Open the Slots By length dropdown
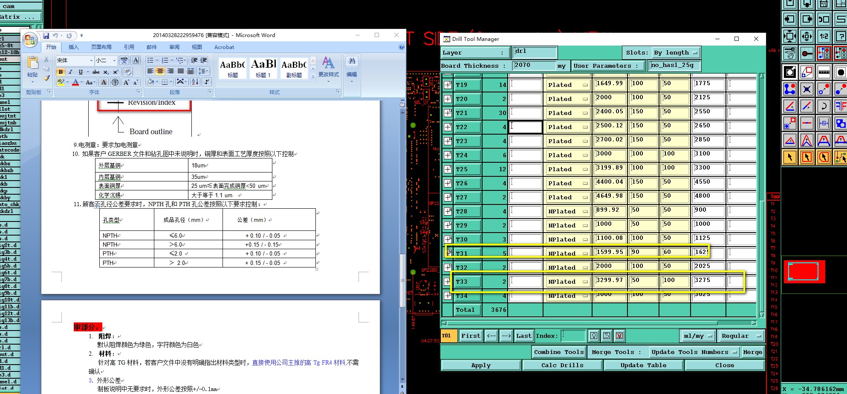 676,53
